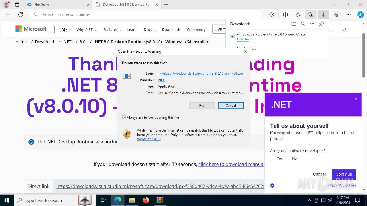This screenshot has width=367, height=206.
Task: Open the Extensions puzzle icon
Action: [x=272, y=15]
